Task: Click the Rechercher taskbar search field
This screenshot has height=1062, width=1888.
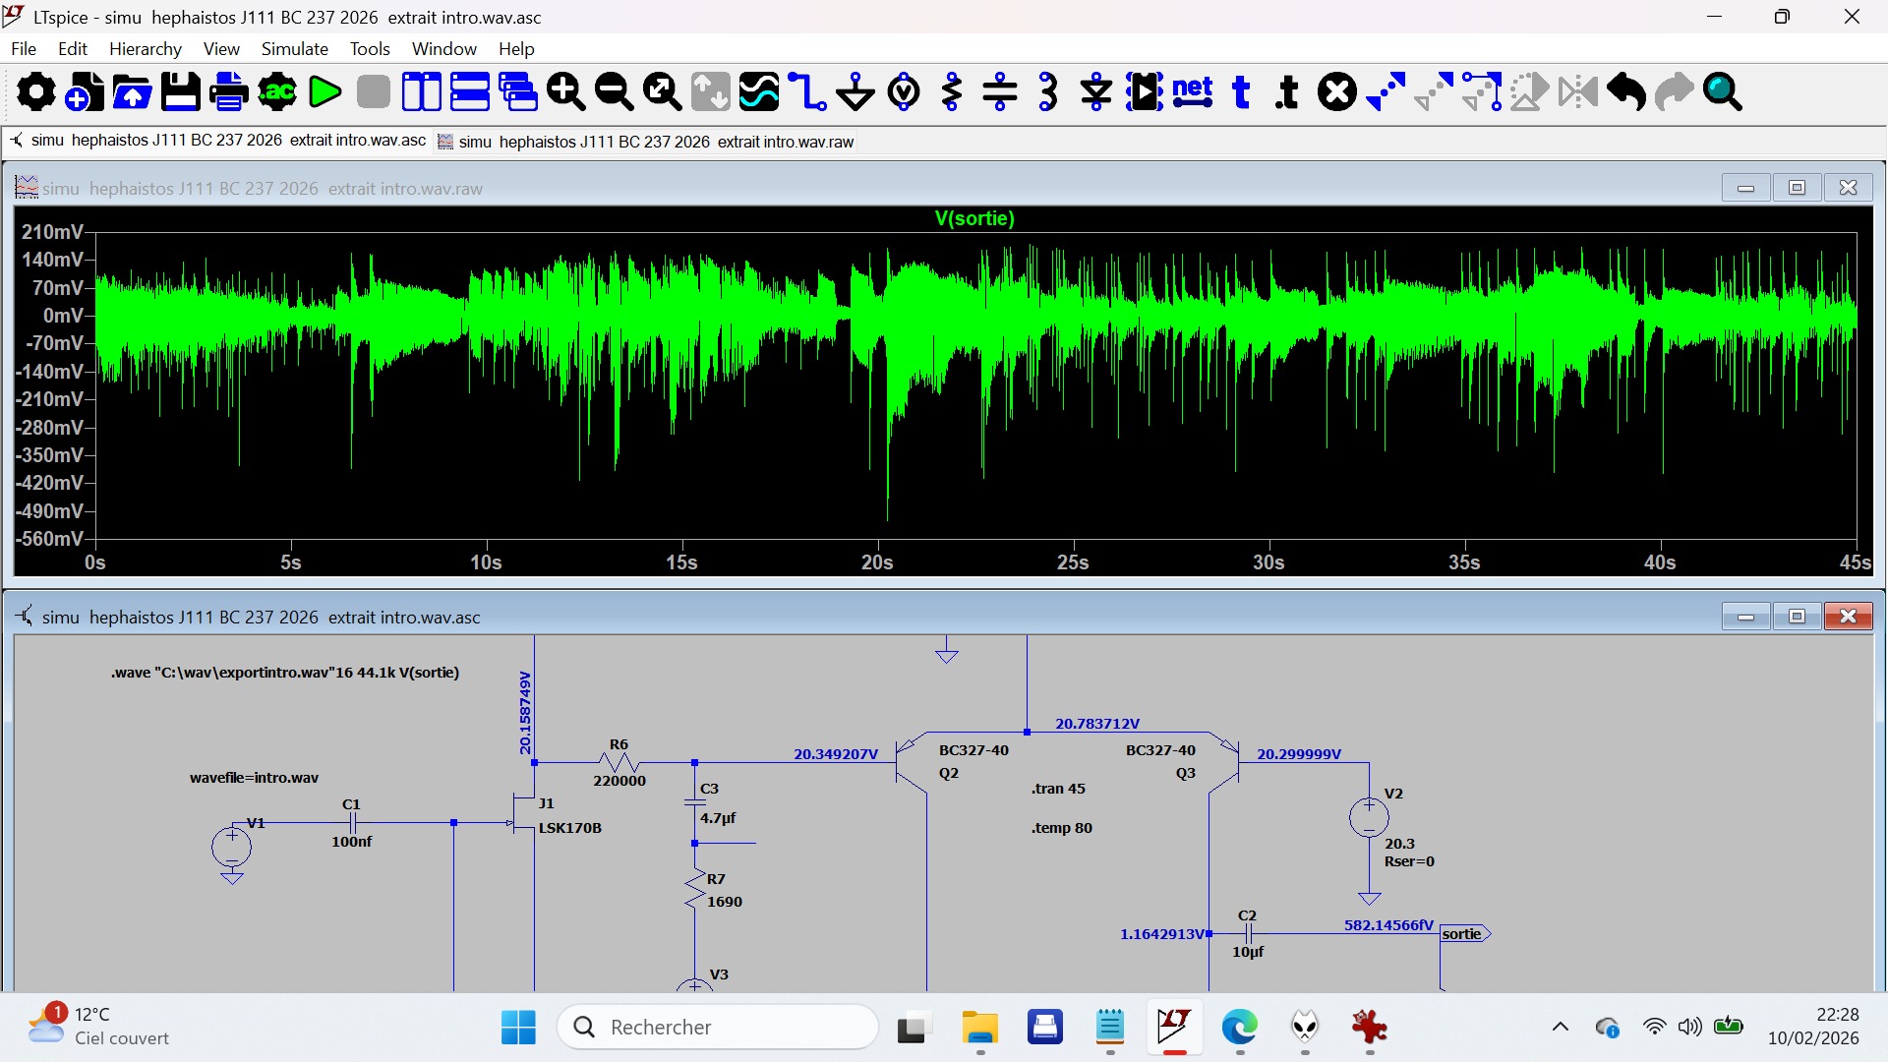Action: pyautogui.click(x=718, y=1028)
